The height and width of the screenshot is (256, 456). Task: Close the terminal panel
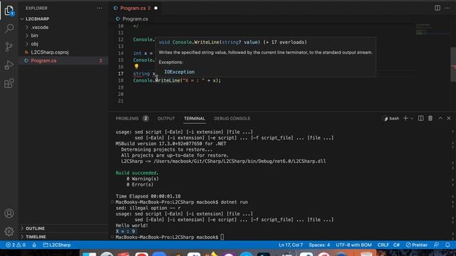point(449,118)
